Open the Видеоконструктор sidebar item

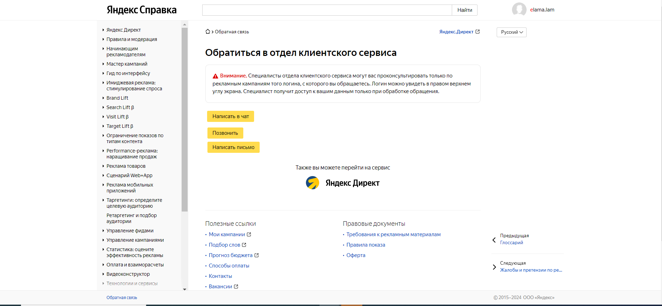point(128,274)
